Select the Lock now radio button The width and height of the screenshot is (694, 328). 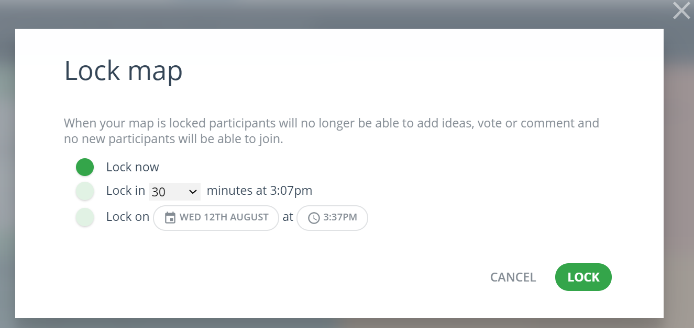85,167
